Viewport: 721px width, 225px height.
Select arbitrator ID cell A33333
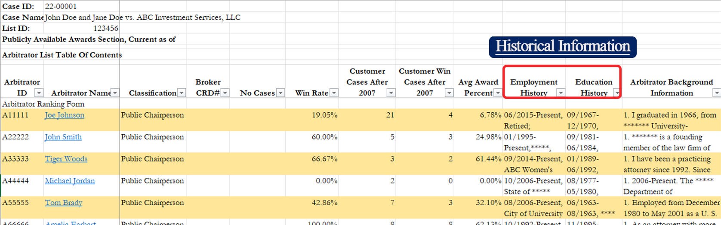click(x=22, y=164)
